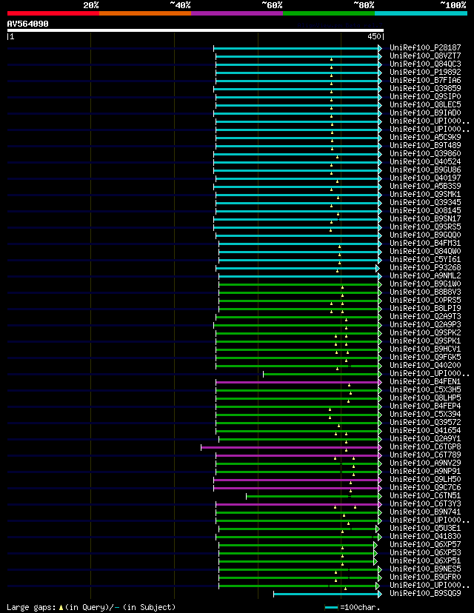The width and height of the screenshot is (474, 613).
Task: Click the gap marker on the UniRef100_Q84QW0 bar
Action: click(339, 255)
